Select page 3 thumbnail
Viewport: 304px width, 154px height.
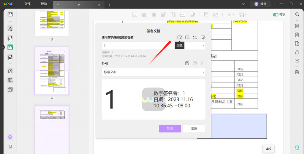[x=52, y=23]
